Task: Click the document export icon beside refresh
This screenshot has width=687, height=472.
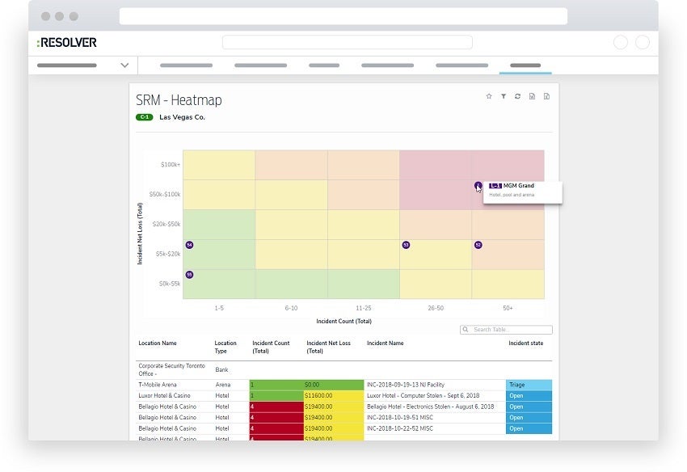Action: 532,96
